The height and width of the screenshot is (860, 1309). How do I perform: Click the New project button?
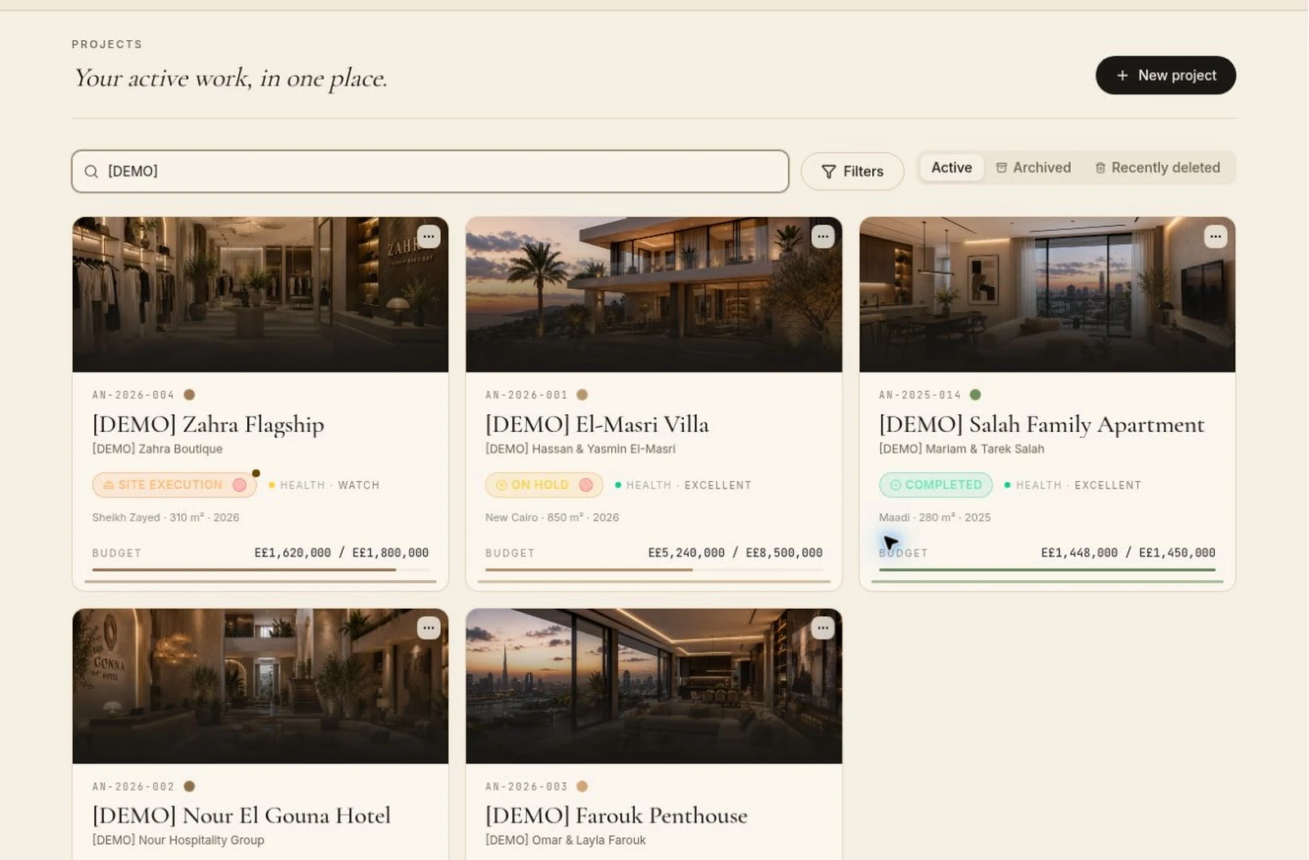tap(1166, 75)
